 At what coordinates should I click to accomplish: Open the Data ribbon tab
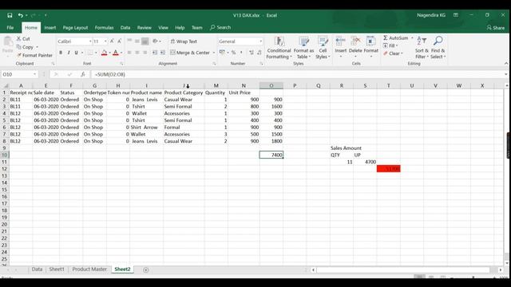pos(125,28)
